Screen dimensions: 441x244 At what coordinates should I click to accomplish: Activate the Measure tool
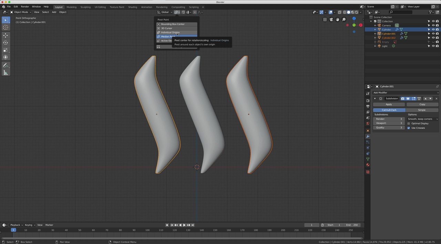(x=6, y=73)
